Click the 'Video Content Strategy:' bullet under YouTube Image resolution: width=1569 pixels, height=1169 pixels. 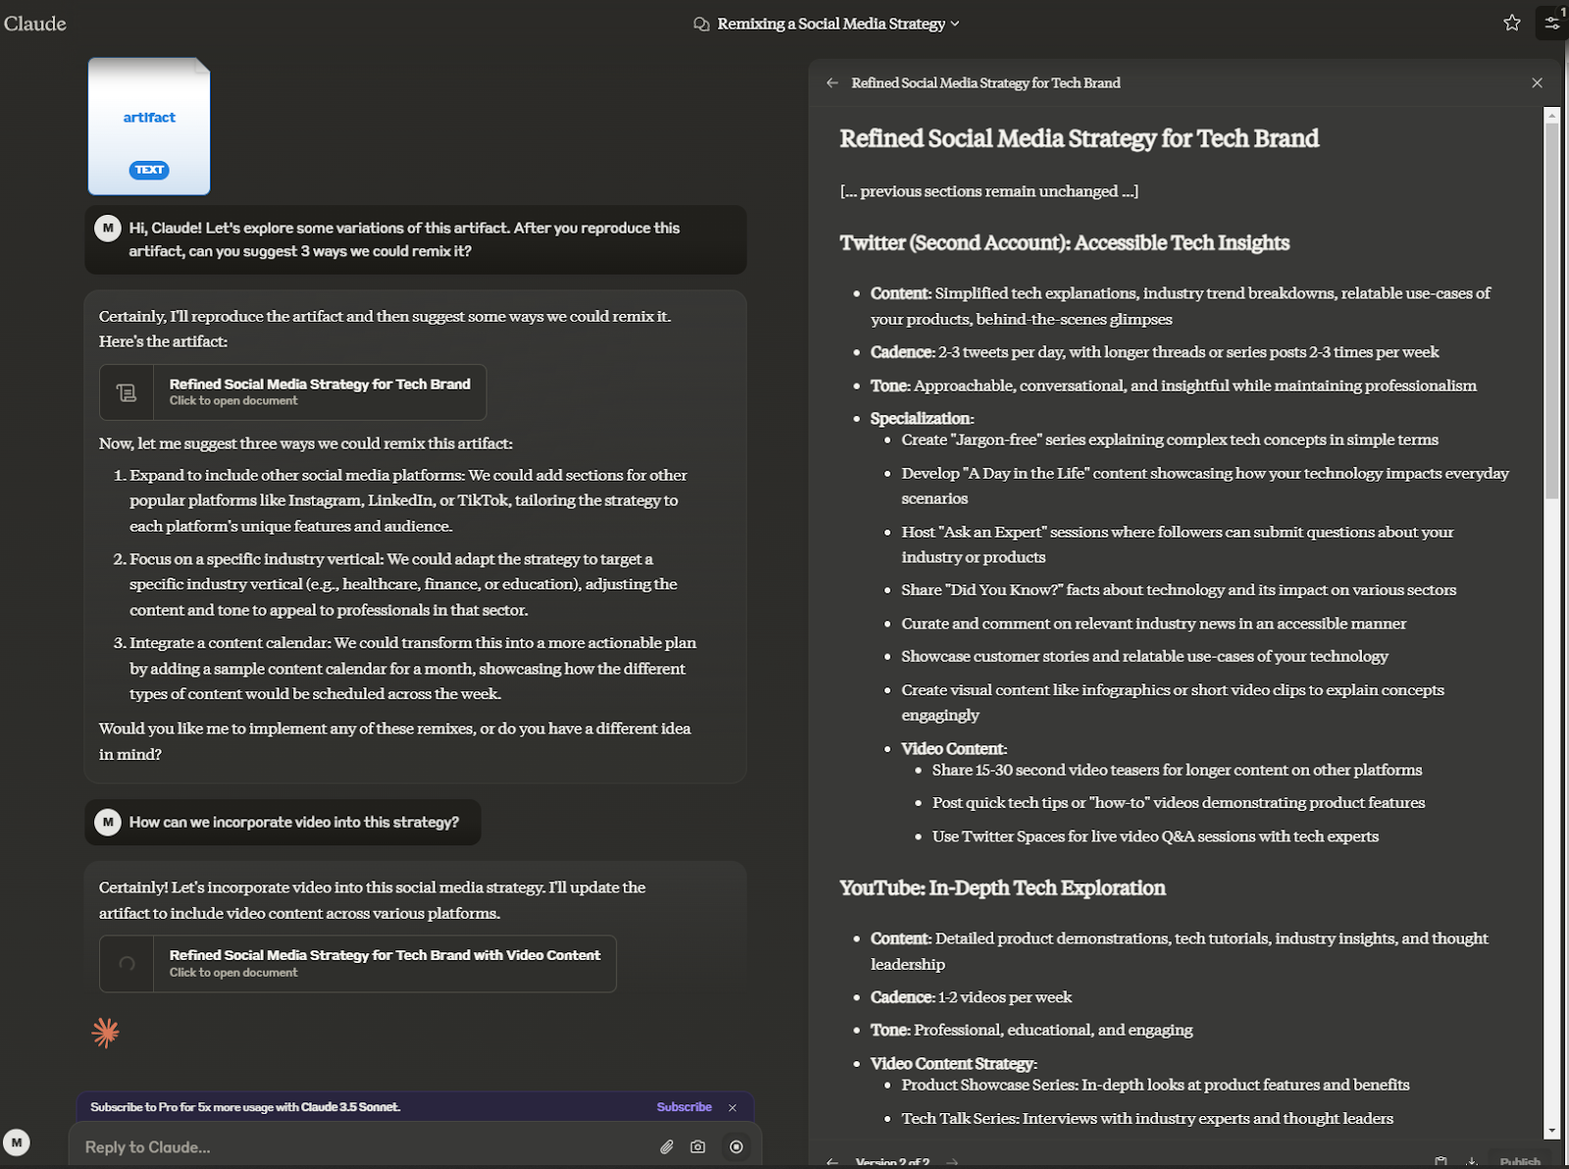click(954, 1064)
